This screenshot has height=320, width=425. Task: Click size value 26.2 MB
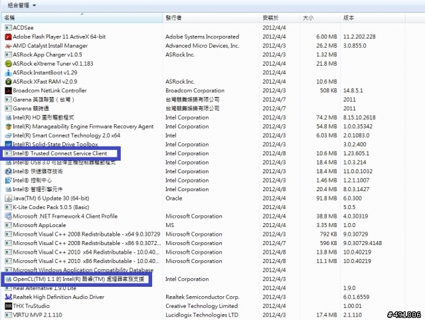click(327, 46)
